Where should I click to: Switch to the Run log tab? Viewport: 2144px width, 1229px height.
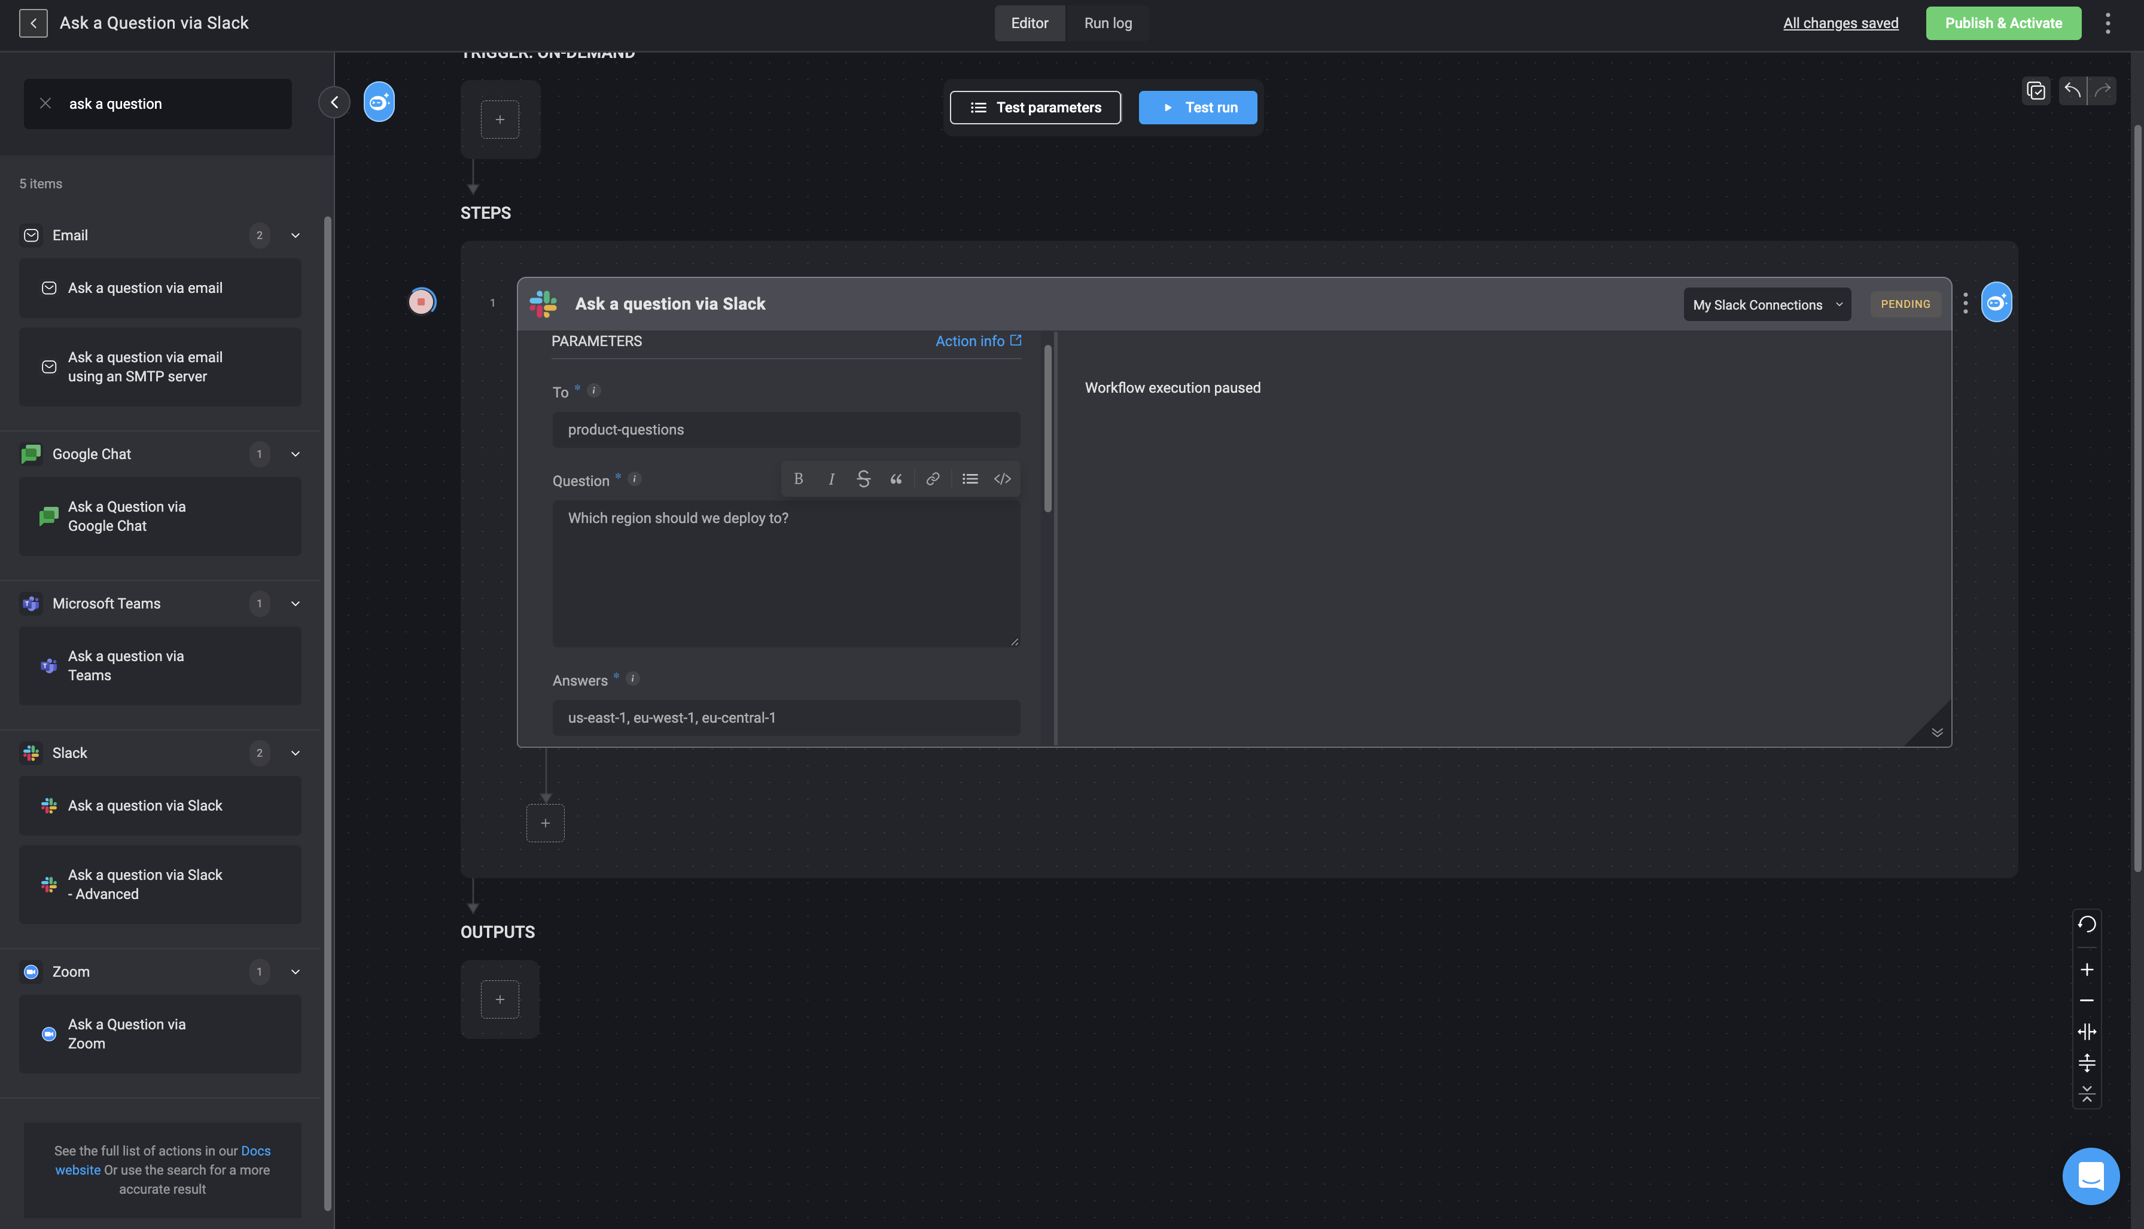(1107, 23)
